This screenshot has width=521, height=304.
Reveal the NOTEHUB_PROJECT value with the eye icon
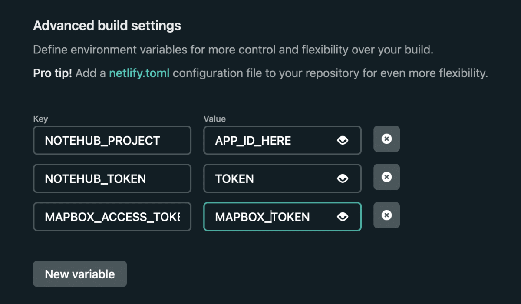click(343, 140)
